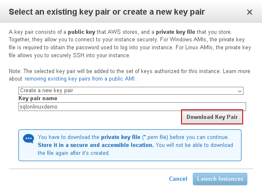Screen dimensions: 262x192
Task: Open the 'removing existing key pairs' link
Action: pyautogui.click(x=80, y=79)
